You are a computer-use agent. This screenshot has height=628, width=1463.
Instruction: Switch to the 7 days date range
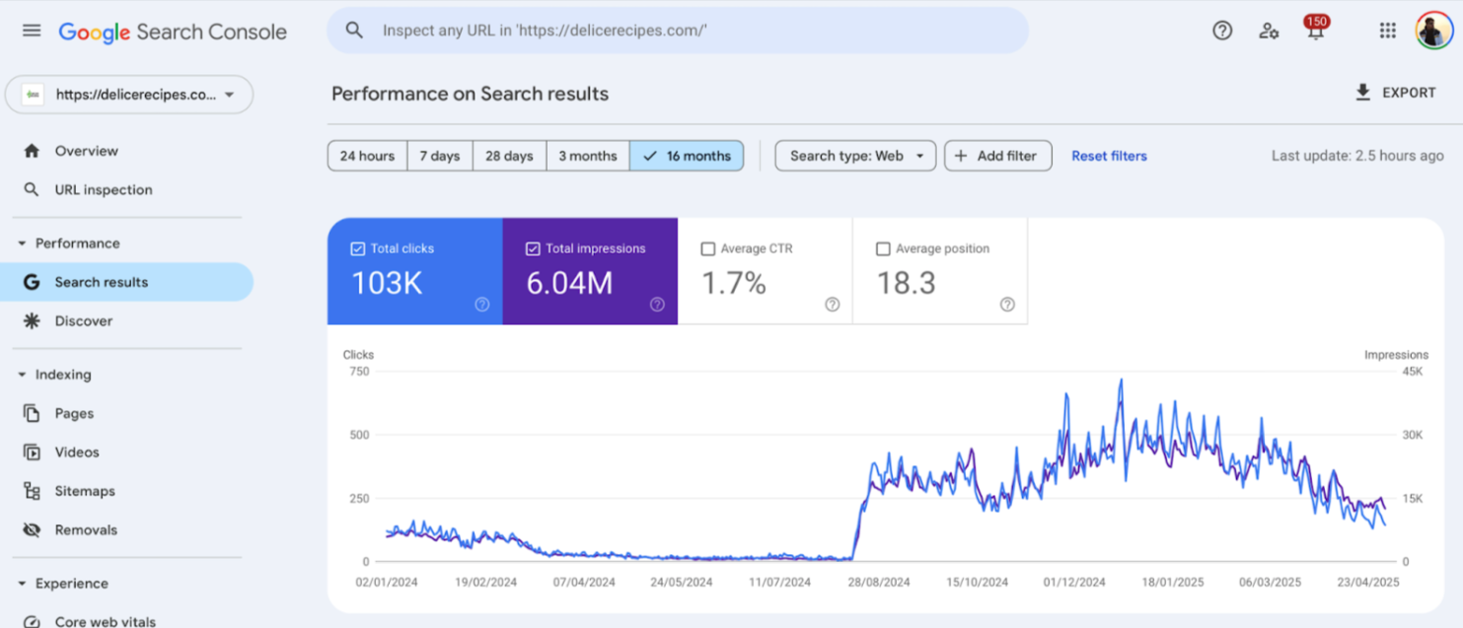click(x=439, y=155)
